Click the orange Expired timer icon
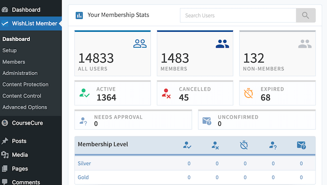The image size is (327, 185). tap(249, 93)
